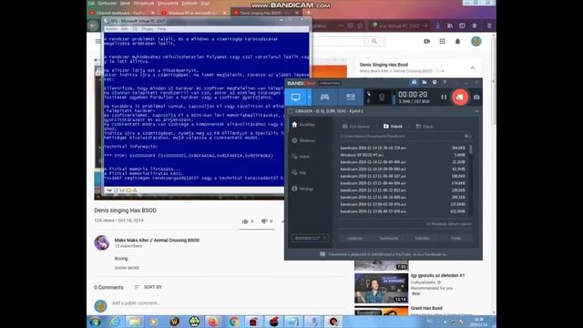Open screen mode dropdown arrow in Bandicam
Viewport: 583px width, 328px height.
(310, 97)
